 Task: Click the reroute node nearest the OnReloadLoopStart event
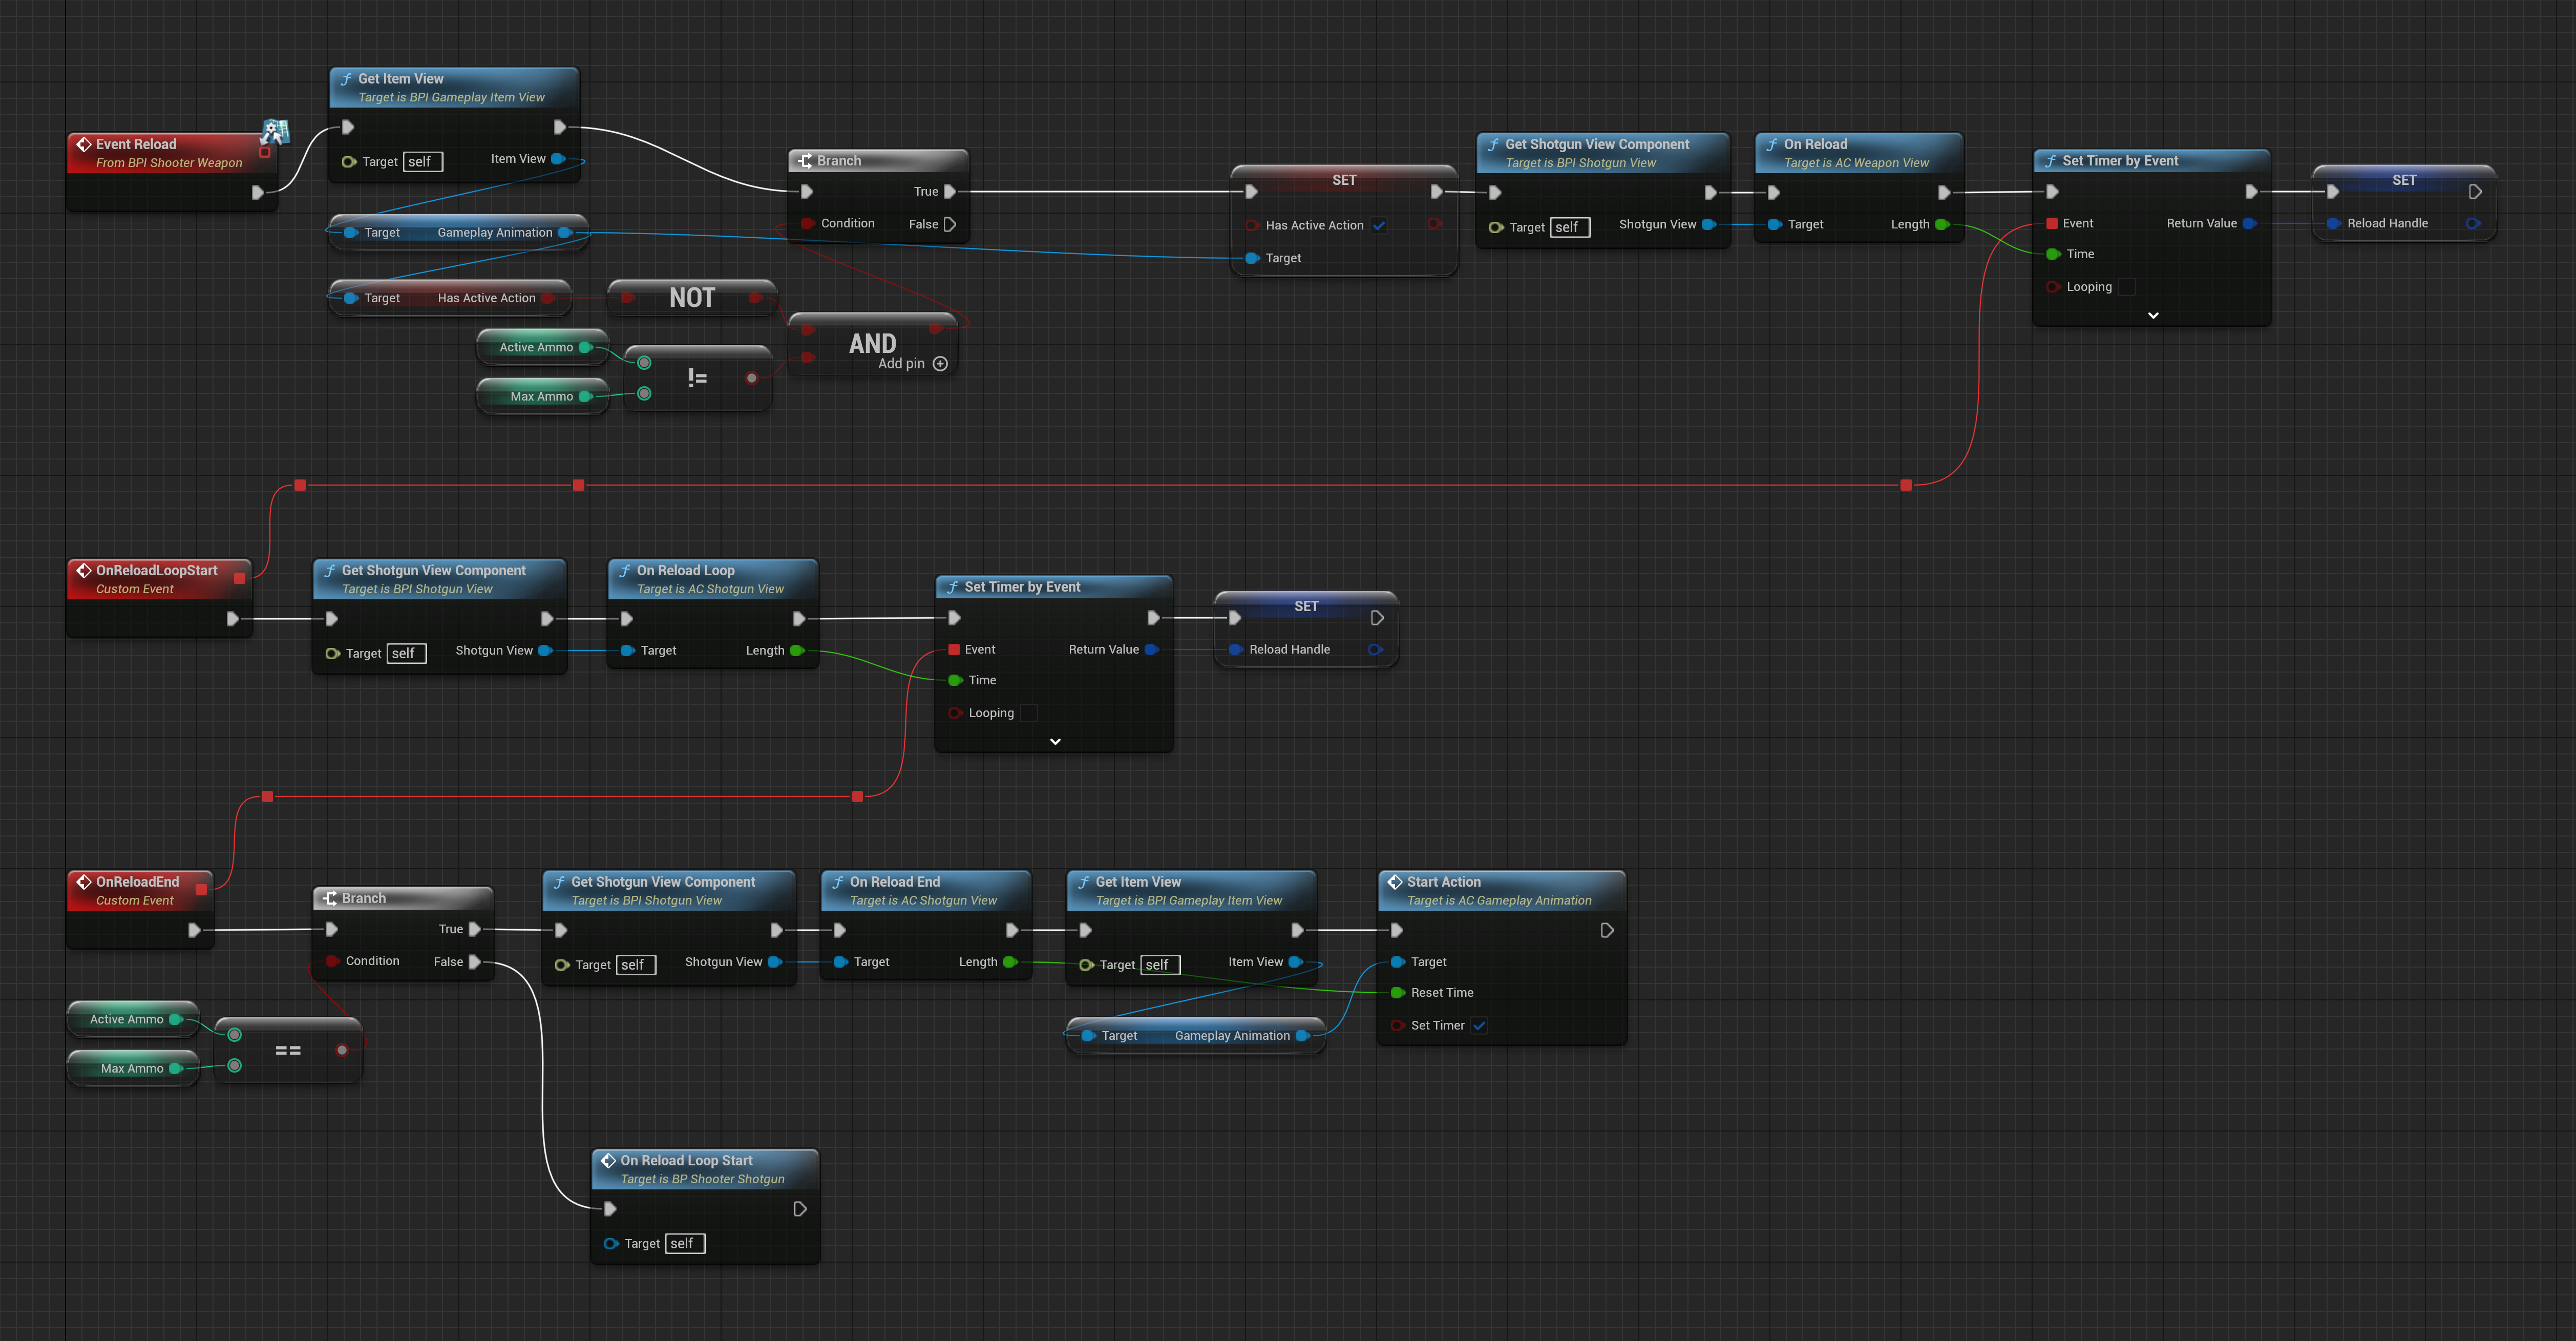[300, 485]
